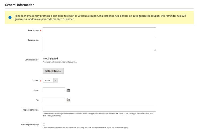
Task: Grab the Description textarea resize handle
Action: point(155,50)
